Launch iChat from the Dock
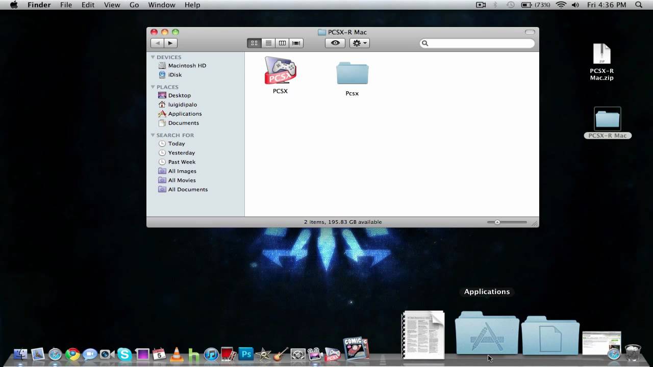This screenshot has height=367, width=653. click(90, 354)
